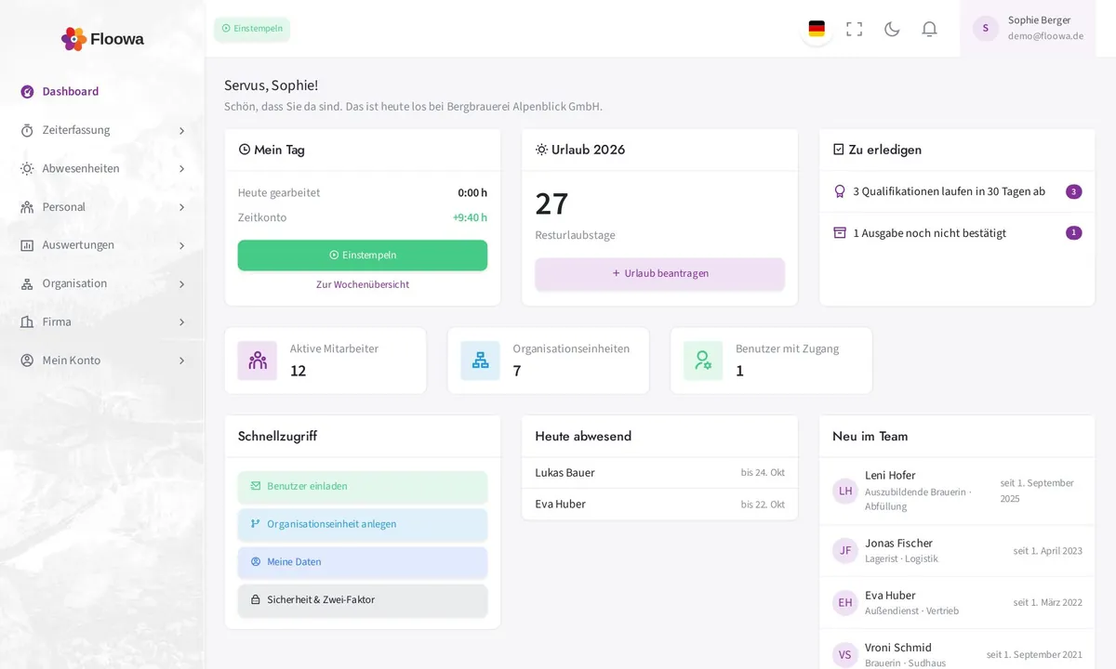Open the 1 Ausgabe nicht bestätigt item
The image size is (1116, 669).
[957, 233]
